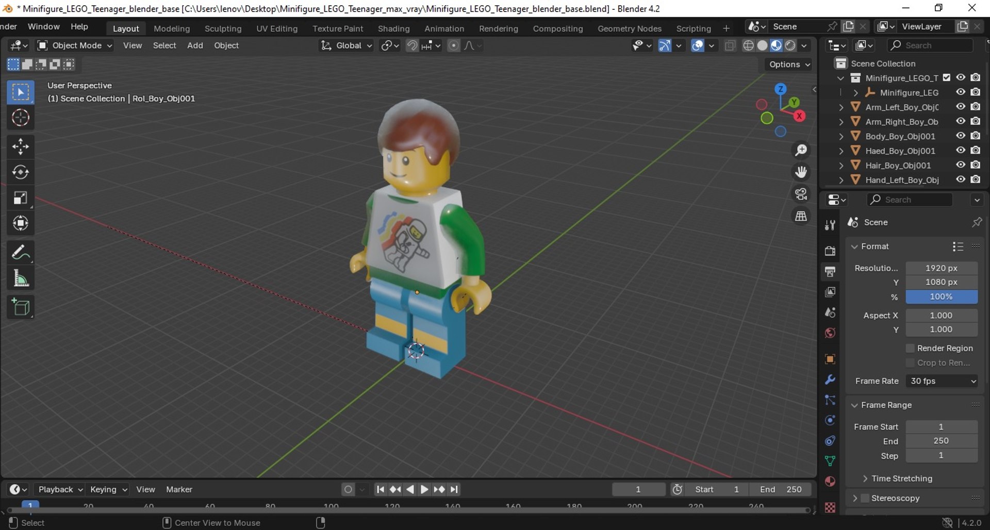The width and height of the screenshot is (990, 530).
Task: Toggle X-ray display mode
Action: 730,45
